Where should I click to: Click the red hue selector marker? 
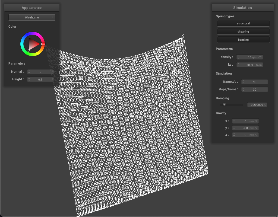[43, 44]
